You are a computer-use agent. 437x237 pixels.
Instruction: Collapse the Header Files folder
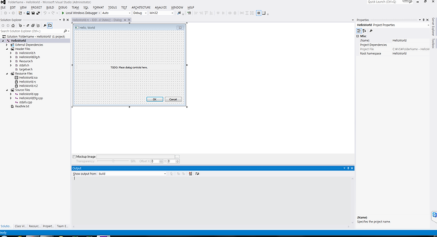[x=7, y=48]
